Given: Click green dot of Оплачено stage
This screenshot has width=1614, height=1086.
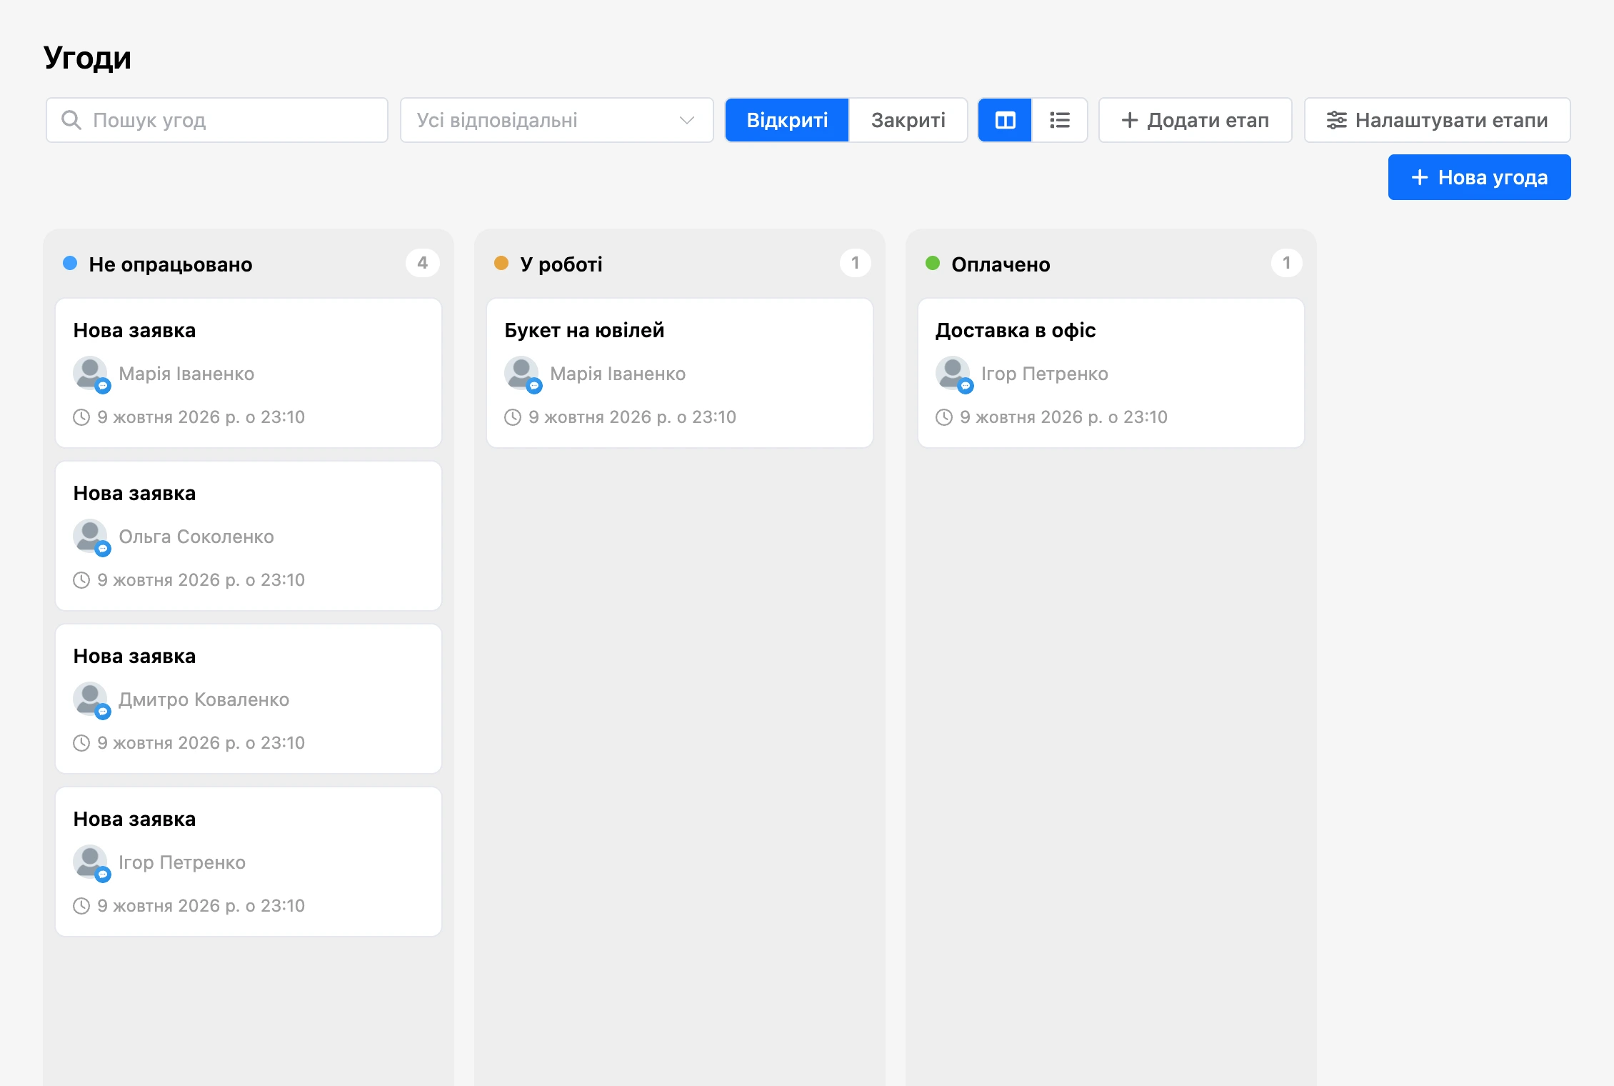Looking at the screenshot, I should 933,263.
